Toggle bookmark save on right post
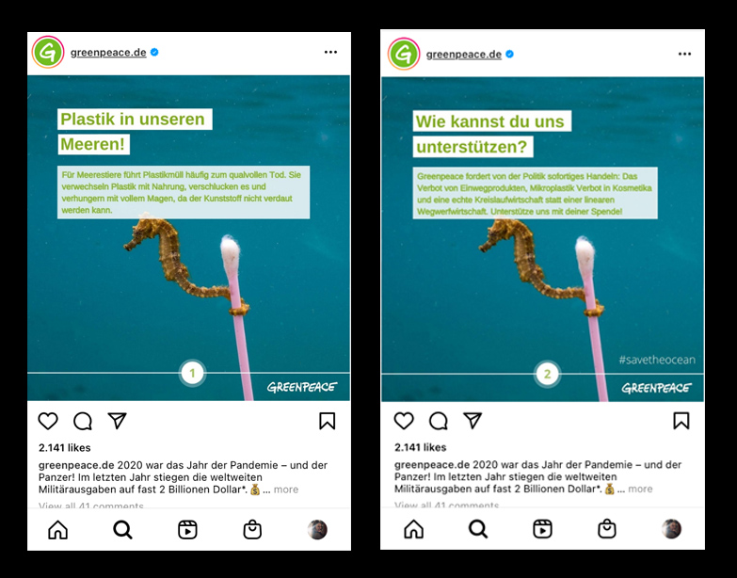Image resolution: width=737 pixels, height=578 pixels. click(x=681, y=421)
